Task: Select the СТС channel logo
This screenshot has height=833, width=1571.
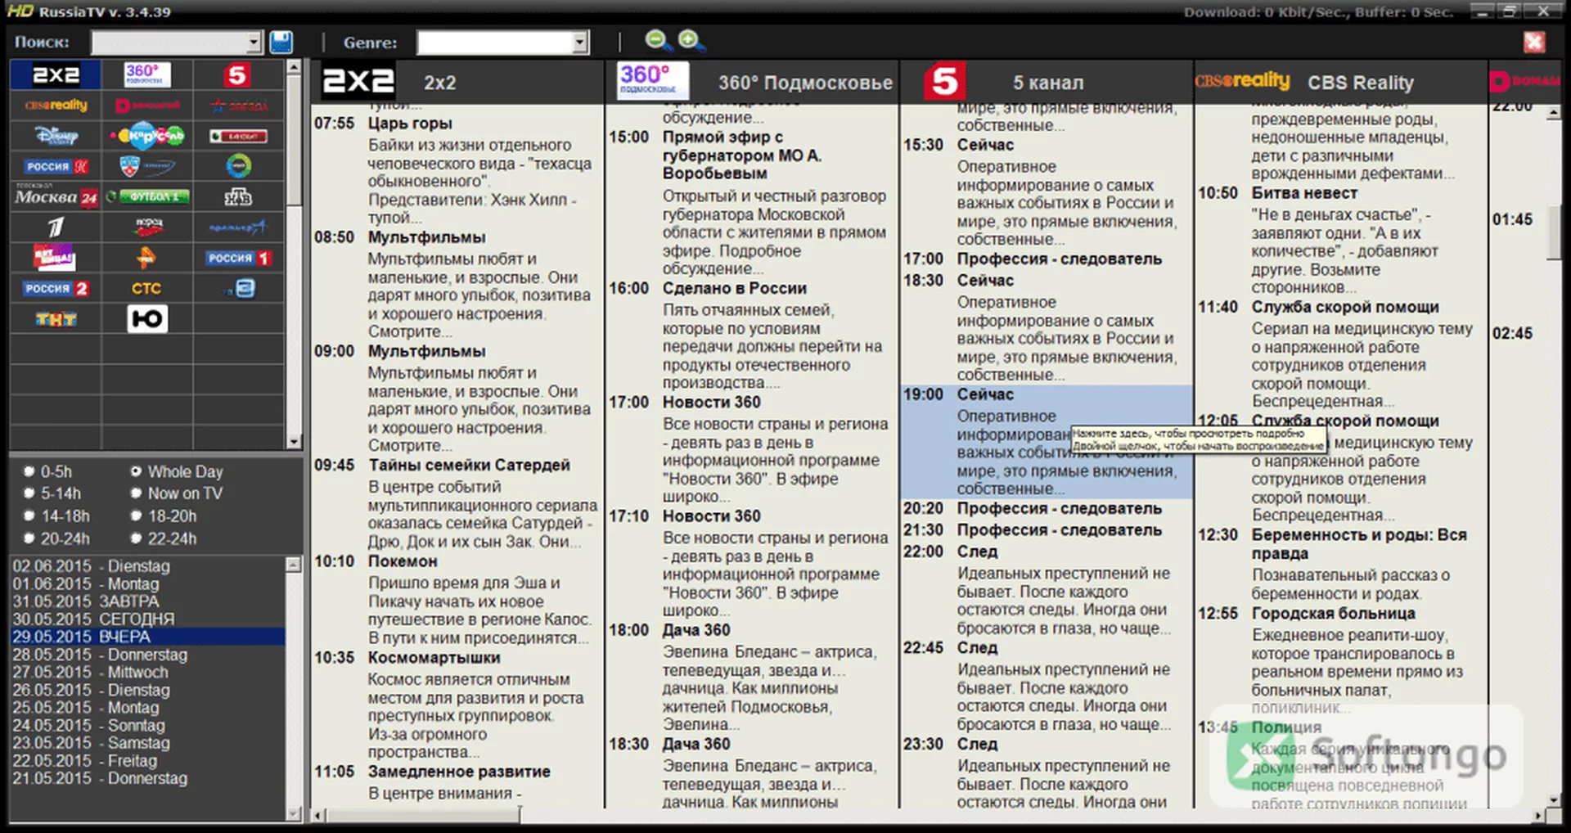Action: coord(146,288)
